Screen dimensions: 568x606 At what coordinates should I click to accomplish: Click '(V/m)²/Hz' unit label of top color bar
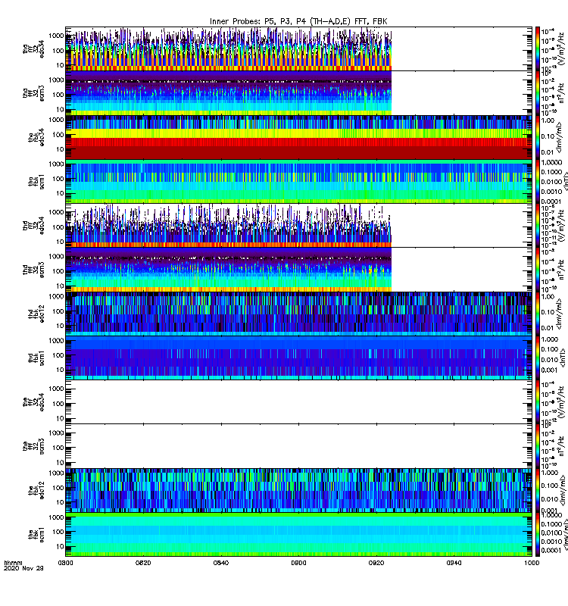562,48
